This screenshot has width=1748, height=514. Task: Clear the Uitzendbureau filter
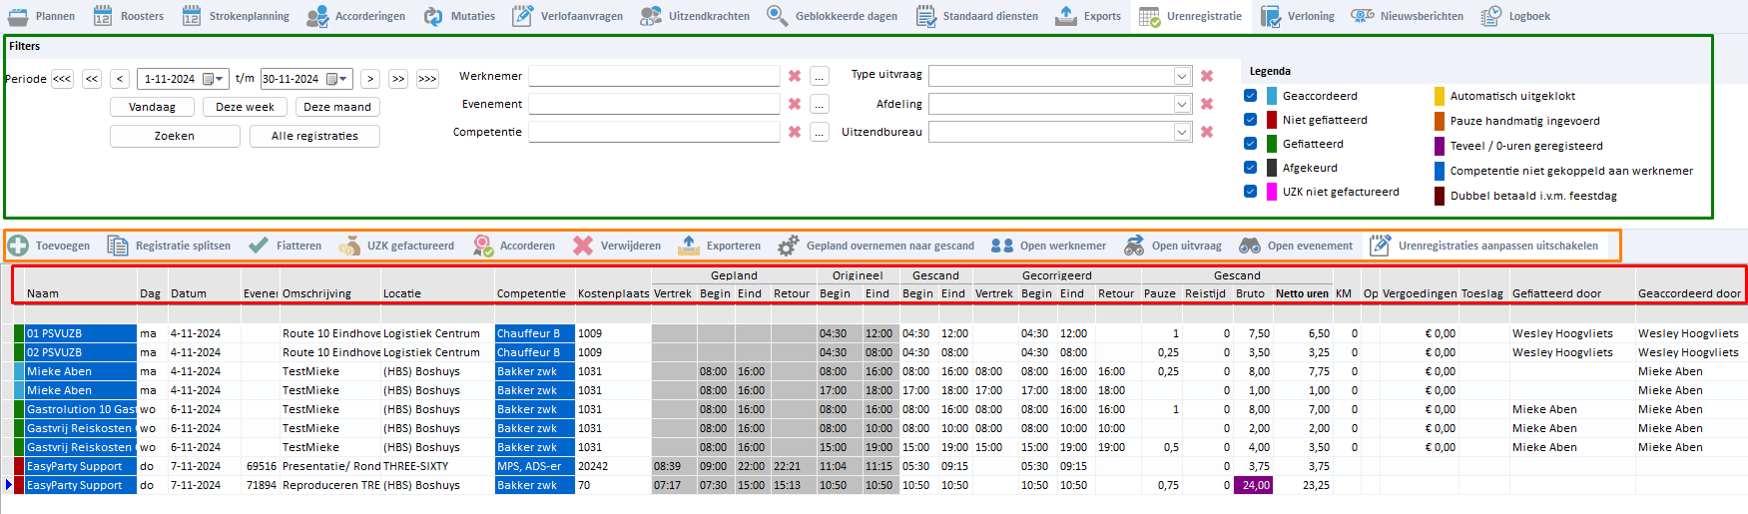1207,132
